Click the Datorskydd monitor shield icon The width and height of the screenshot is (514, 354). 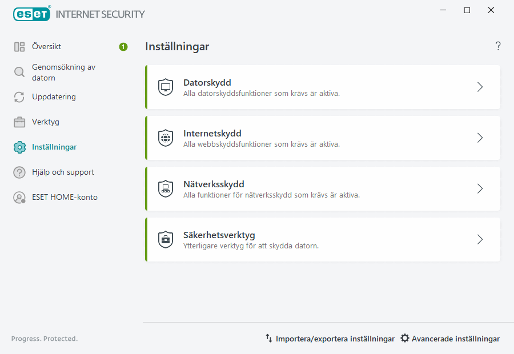pyautogui.click(x=166, y=86)
